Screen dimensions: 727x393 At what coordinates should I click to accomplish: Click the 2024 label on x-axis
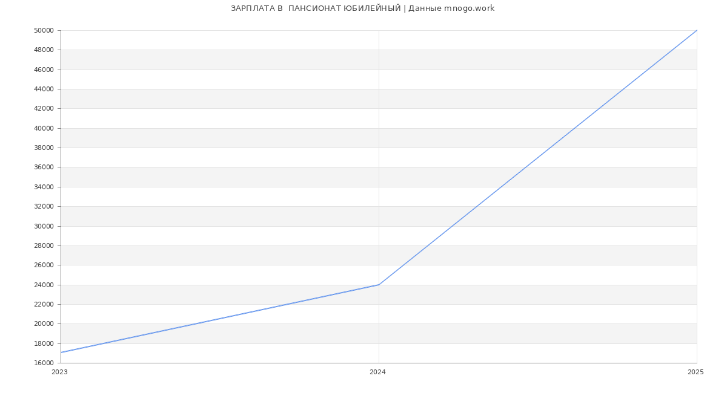tap(377, 372)
